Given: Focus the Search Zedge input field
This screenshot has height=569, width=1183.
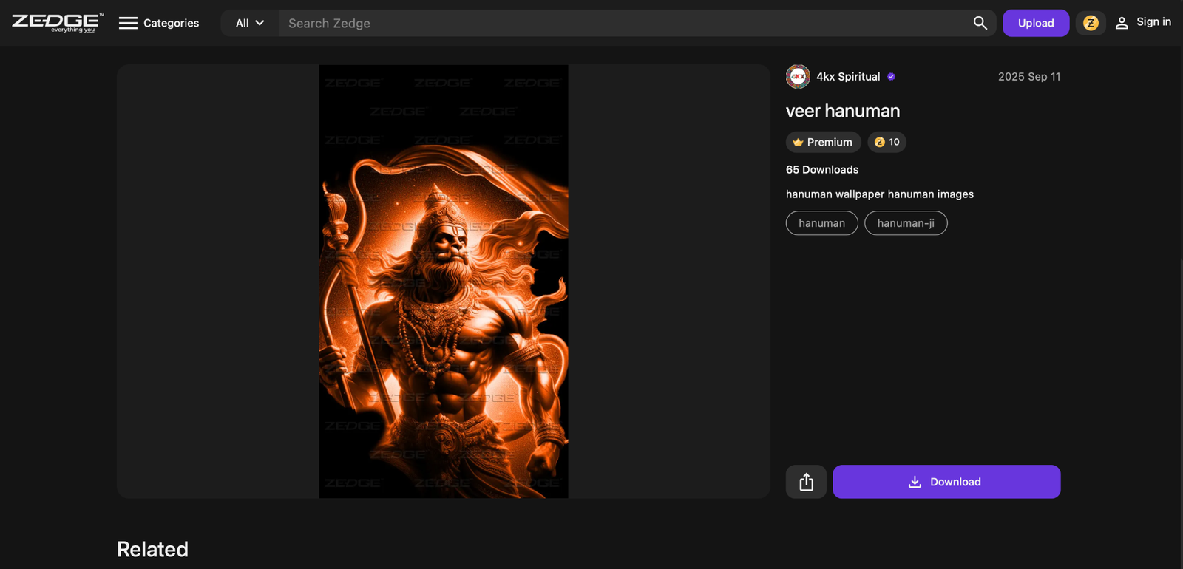Looking at the screenshot, I should click(x=621, y=23).
